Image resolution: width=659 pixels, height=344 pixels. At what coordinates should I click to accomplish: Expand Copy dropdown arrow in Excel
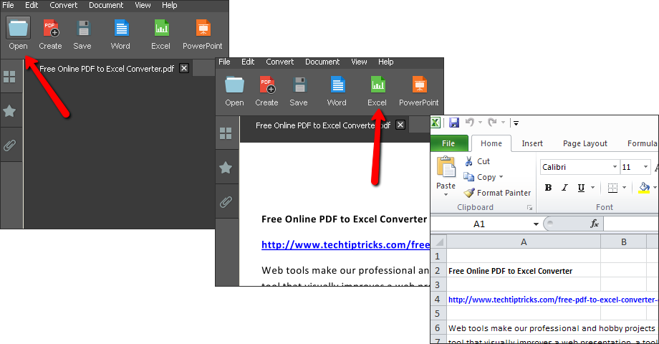pos(501,177)
